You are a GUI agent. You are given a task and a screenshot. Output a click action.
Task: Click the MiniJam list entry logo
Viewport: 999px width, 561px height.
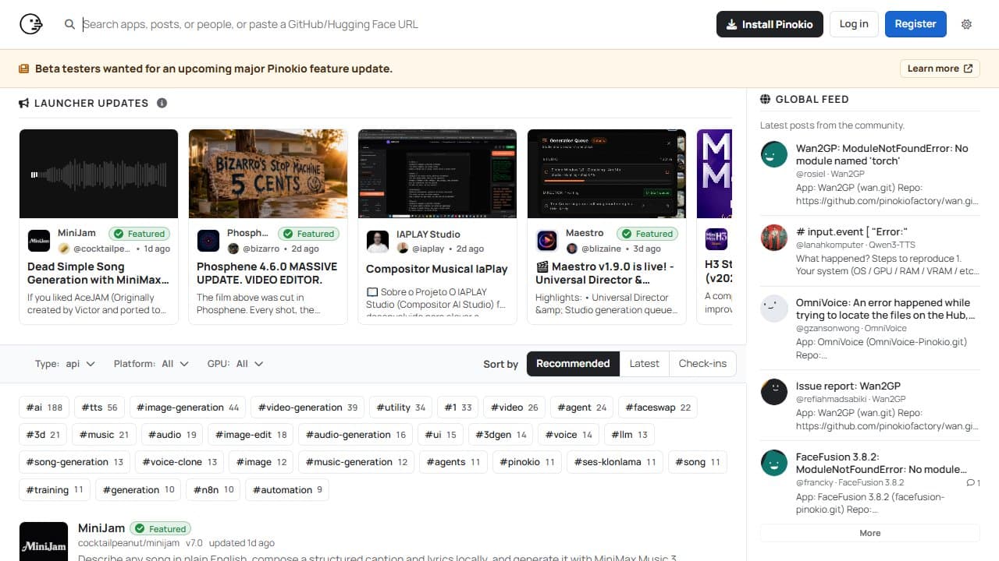(x=43, y=542)
